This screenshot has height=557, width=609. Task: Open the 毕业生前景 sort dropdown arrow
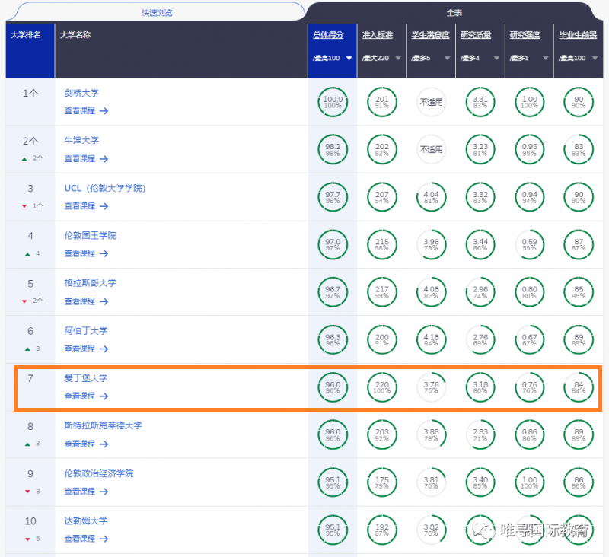(x=595, y=59)
